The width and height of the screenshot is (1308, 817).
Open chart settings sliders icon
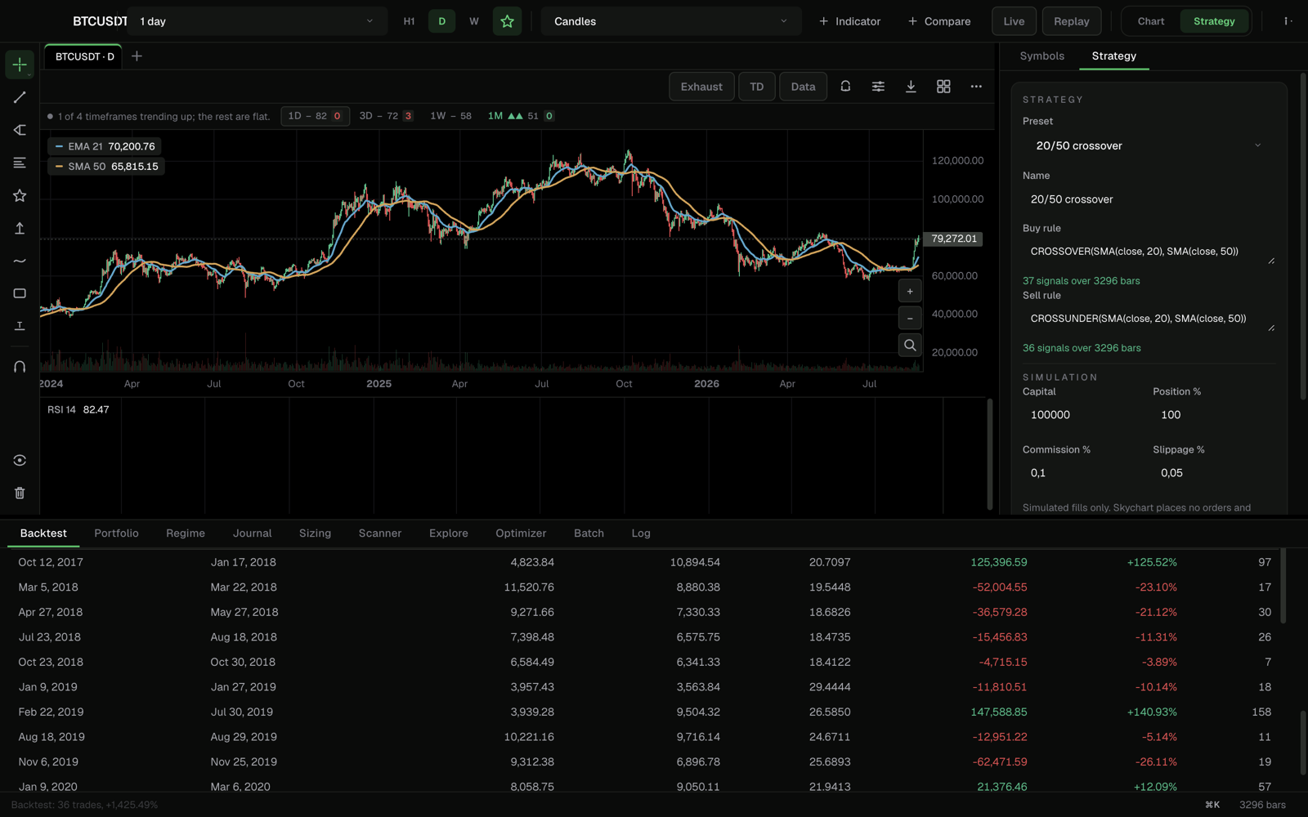point(878,86)
